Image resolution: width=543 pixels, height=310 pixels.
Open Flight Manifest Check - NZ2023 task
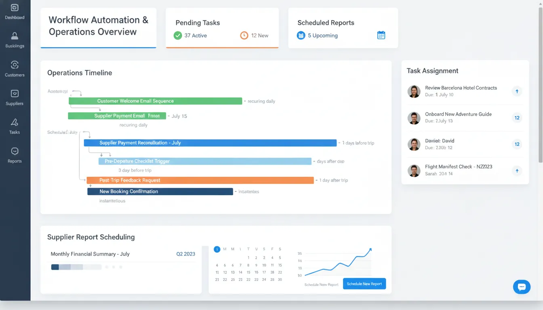point(459,167)
